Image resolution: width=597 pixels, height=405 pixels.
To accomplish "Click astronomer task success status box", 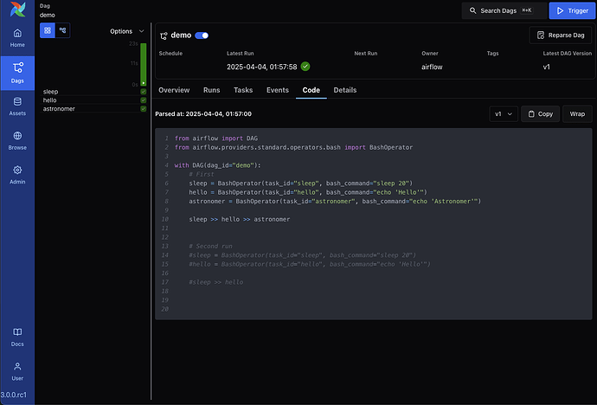I will (144, 109).
